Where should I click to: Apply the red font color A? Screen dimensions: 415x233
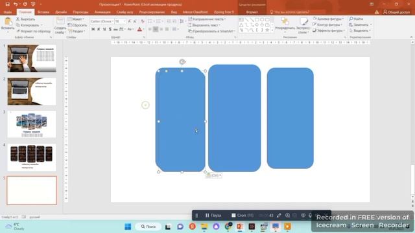click(x=139, y=29)
